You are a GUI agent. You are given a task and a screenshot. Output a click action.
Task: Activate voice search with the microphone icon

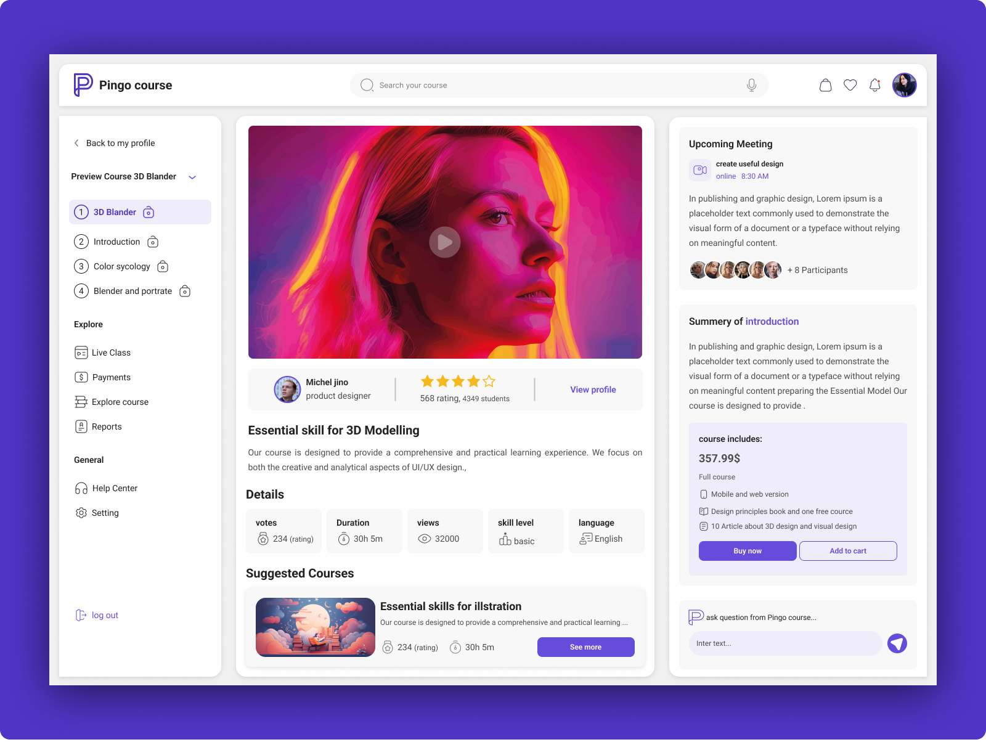tap(751, 85)
